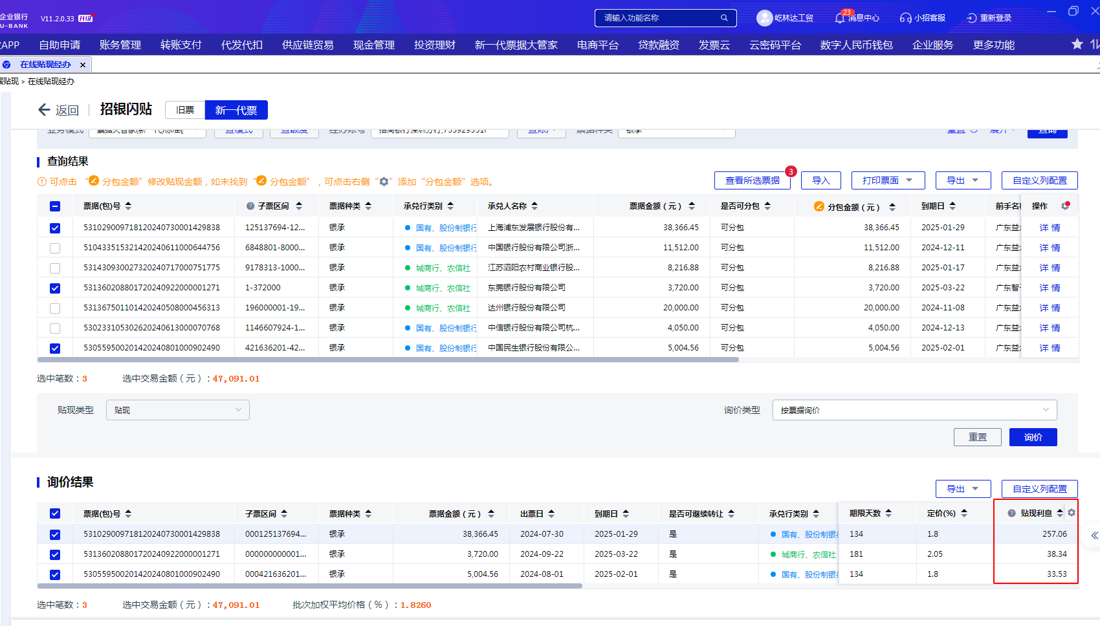Click the 导入 button
Screen dimensions: 1100x626
(x=821, y=180)
